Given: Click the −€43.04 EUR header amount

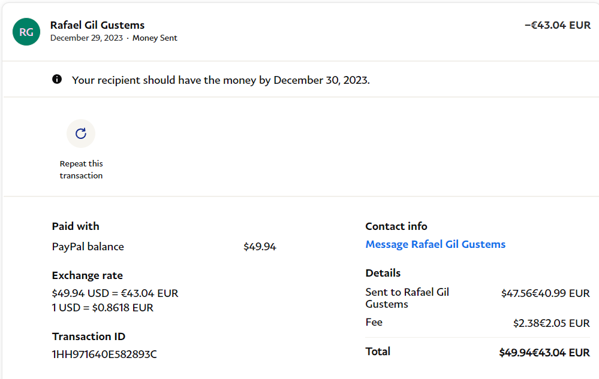Looking at the screenshot, I should pos(557,25).
